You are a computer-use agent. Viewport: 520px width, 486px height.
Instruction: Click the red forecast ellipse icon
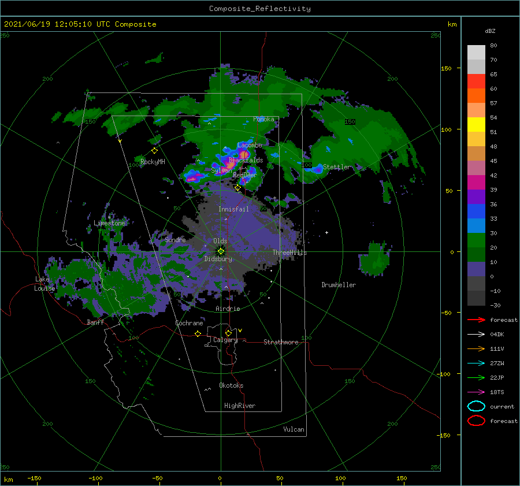click(x=476, y=421)
